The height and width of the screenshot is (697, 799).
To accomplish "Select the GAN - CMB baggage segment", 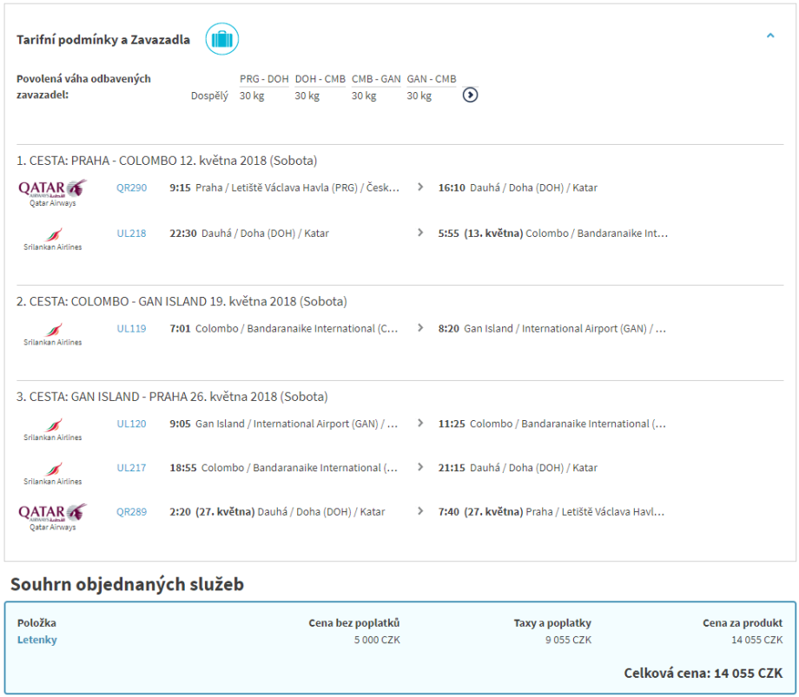I will 432,79.
